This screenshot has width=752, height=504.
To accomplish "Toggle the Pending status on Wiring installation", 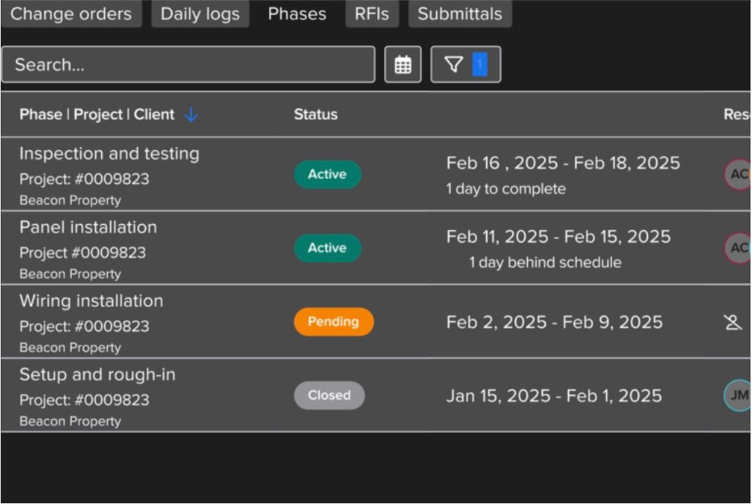I will tap(333, 322).
